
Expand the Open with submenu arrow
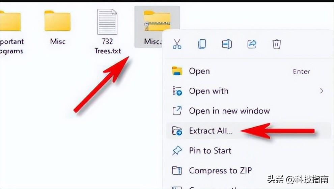[322, 91]
